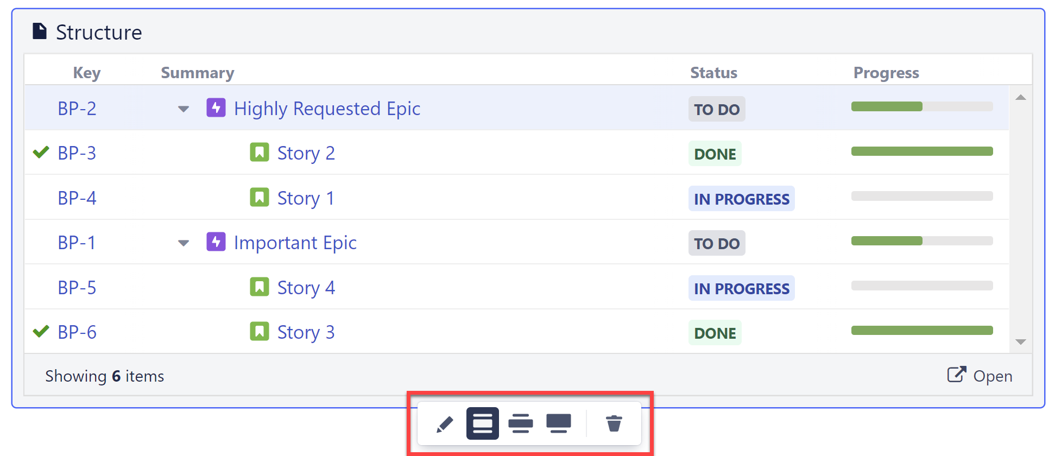The width and height of the screenshot is (1055, 456).
Task: Click the green checkmark beside BP-6
Action: coord(41,331)
